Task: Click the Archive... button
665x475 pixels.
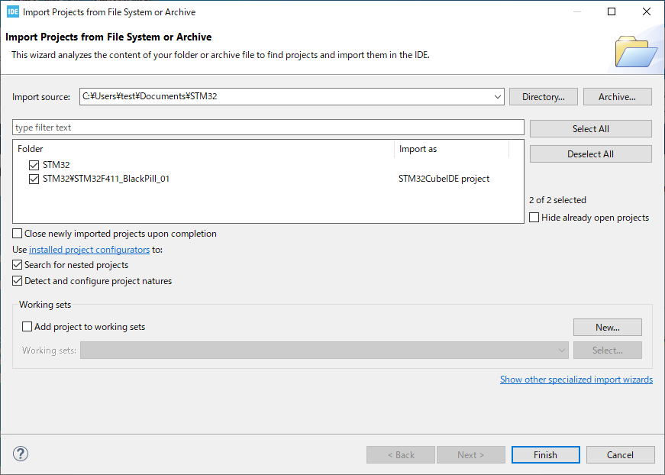Action: [617, 97]
